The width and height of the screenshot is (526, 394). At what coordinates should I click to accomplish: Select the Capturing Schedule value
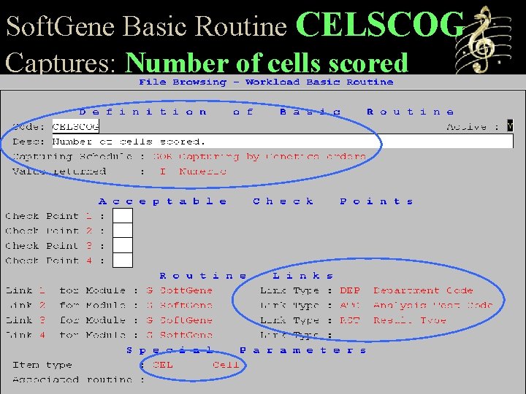[259, 156]
